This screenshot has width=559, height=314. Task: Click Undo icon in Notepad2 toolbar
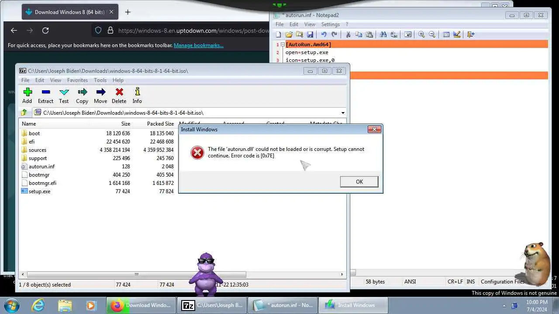324,34
